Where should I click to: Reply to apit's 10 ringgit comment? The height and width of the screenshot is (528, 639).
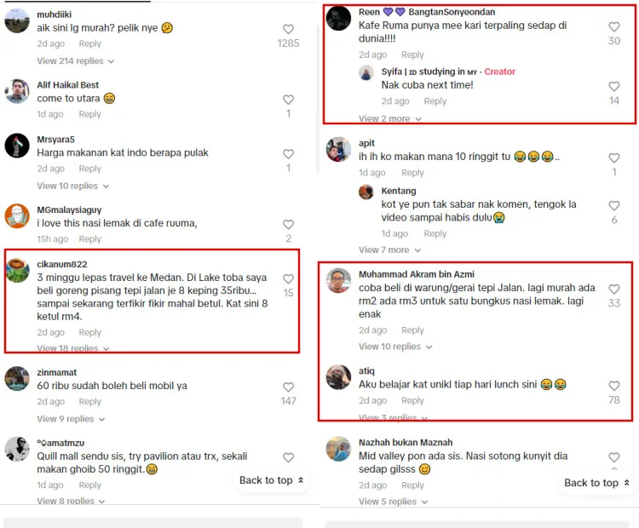click(412, 173)
